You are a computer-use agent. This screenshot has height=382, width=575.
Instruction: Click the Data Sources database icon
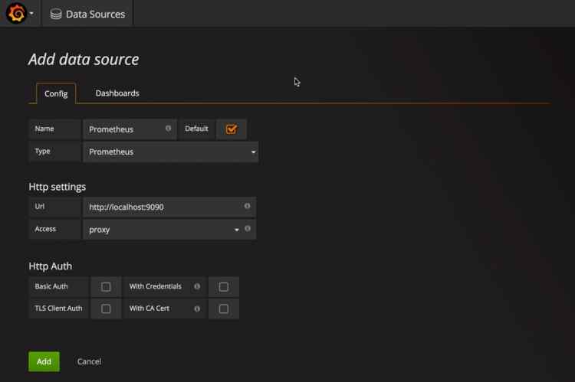coord(56,14)
